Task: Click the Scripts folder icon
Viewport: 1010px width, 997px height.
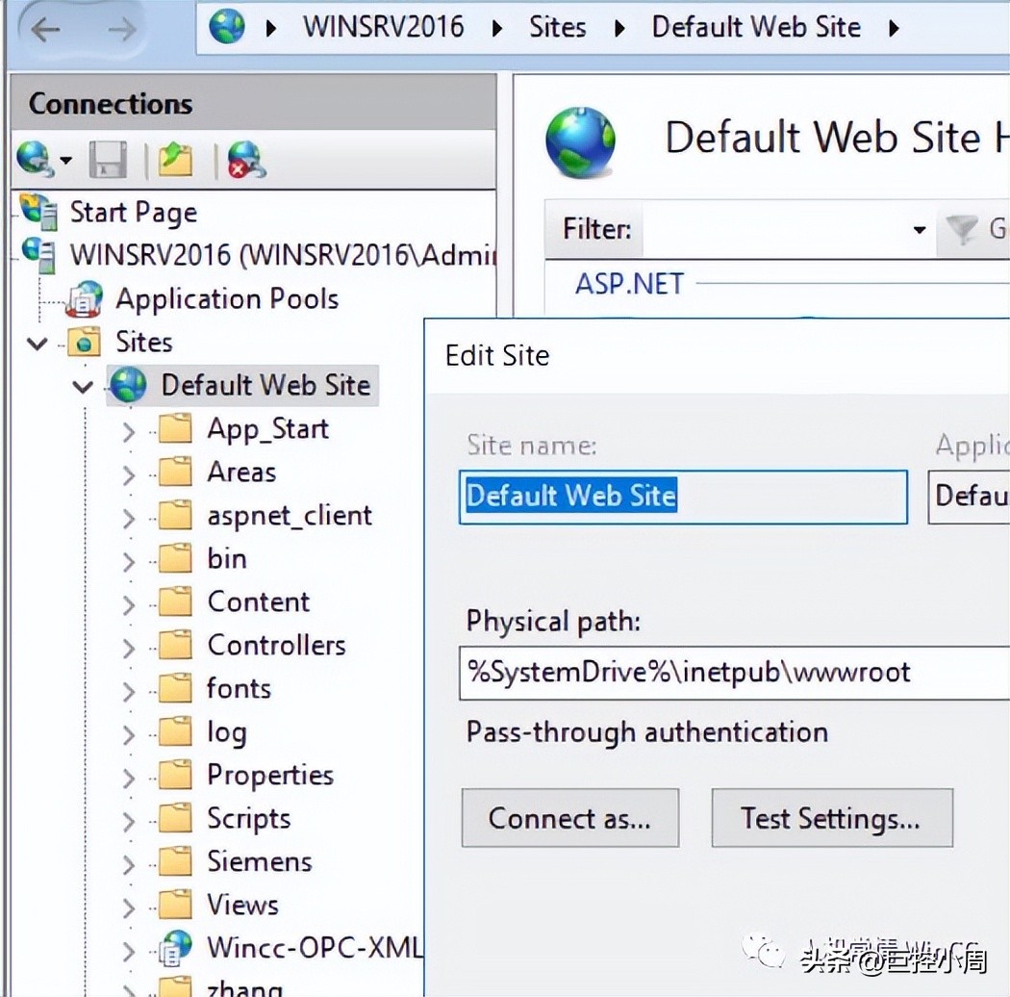Action: (x=174, y=817)
